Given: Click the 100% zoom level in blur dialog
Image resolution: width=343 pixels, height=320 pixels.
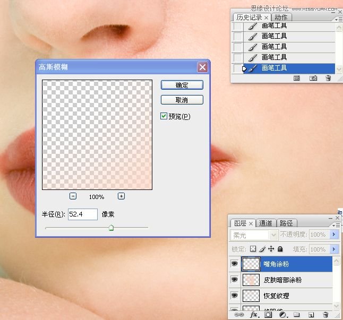Looking at the screenshot, I should click(97, 197).
